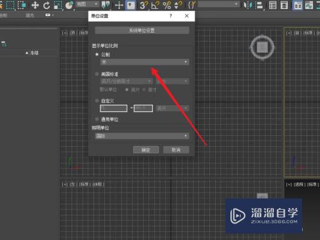Image resolution: width=320 pixels, height=240 pixels.
Task: Open the Curve Editor icon
Action: [309, 5]
